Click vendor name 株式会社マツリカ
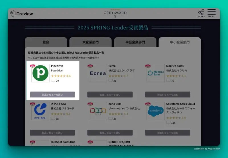Image resolution: width=228 pixels, height=158 pixels. 177,70
